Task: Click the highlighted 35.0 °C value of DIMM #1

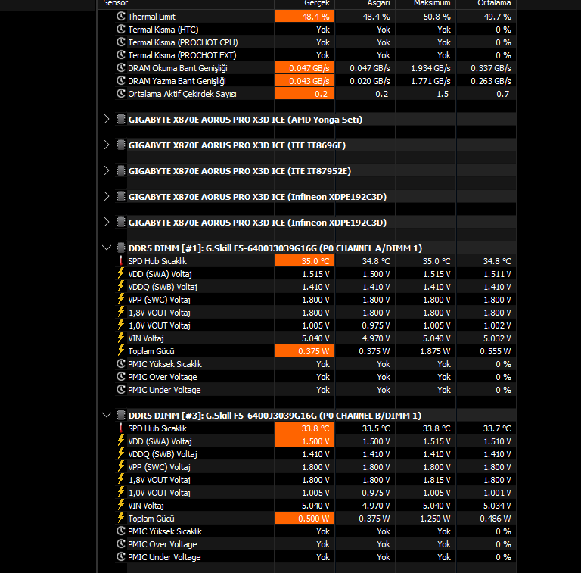Action: (x=305, y=261)
